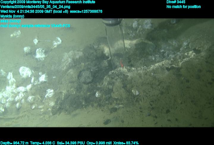The height and width of the screenshot is (145, 214).
Task: Click the 'Xmiss= 83.74%' readout
Action: [126, 143]
